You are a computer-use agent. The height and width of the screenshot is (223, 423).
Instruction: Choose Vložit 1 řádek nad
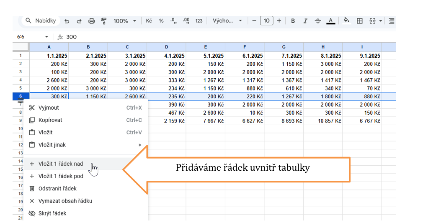click(x=61, y=164)
